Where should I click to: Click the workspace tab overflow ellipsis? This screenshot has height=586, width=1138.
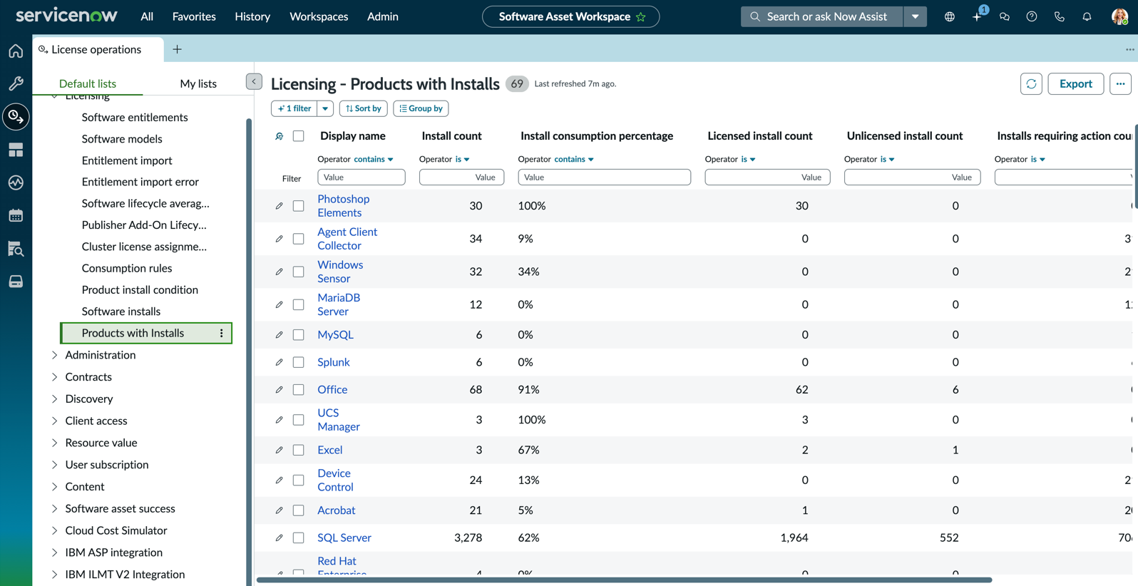(x=1129, y=49)
